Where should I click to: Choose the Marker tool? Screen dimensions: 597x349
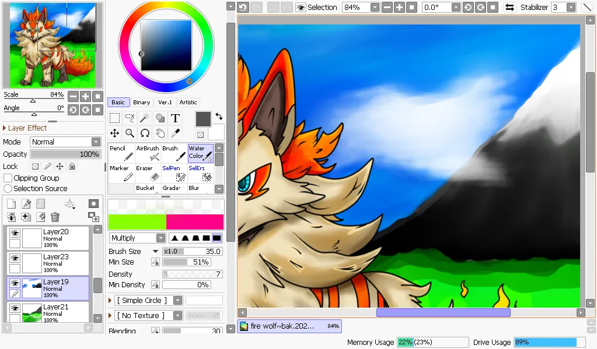121,173
